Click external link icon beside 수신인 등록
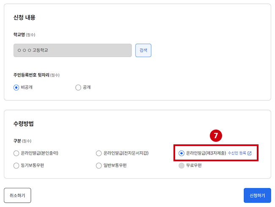Image resolution: width=275 pixels, height=207 pixels. (249, 153)
